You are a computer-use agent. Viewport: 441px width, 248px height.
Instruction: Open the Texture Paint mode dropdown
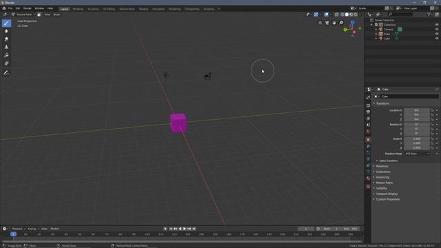click(x=23, y=14)
